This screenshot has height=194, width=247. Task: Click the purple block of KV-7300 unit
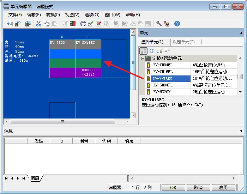pyautogui.click(x=62, y=72)
